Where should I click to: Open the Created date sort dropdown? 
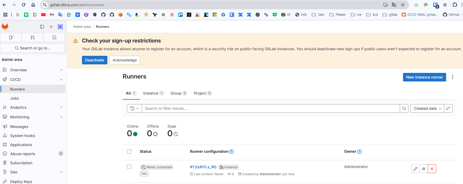pos(427,108)
